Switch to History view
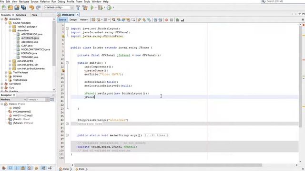 [84, 19]
